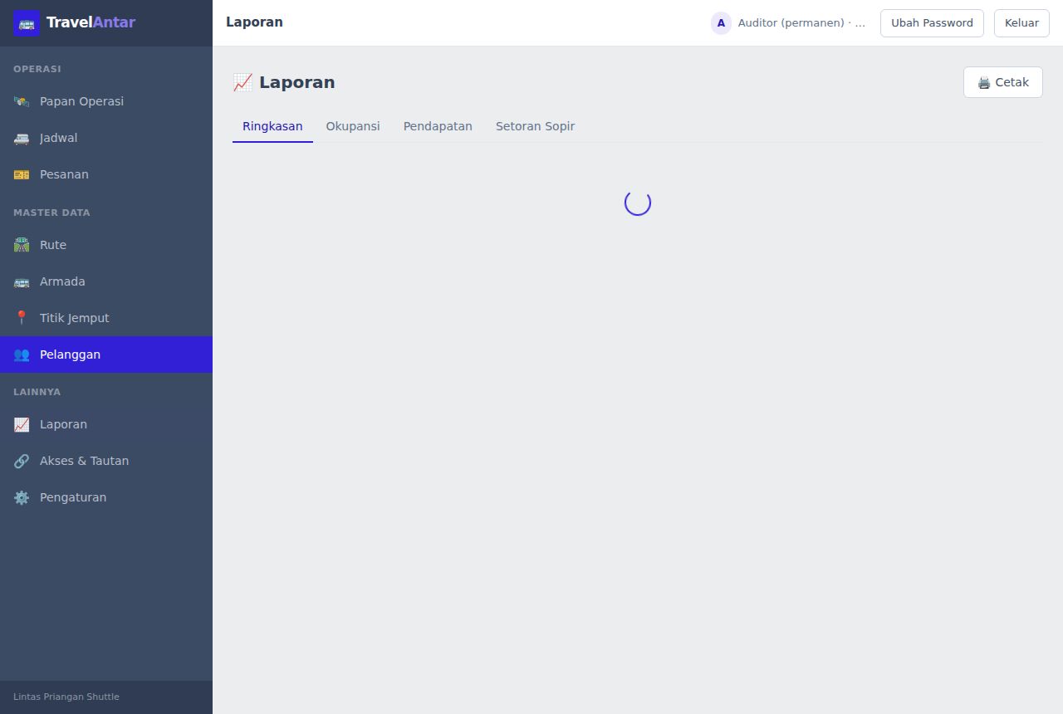
Task: Click the Laporan chart icon in sidebar
Action: tap(22, 424)
